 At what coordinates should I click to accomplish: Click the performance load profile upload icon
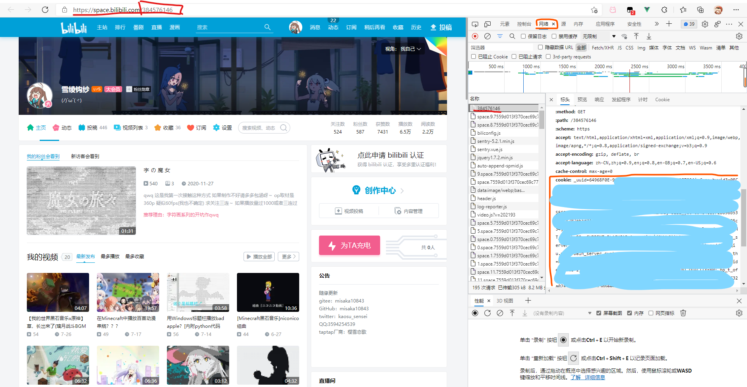point(512,313)
